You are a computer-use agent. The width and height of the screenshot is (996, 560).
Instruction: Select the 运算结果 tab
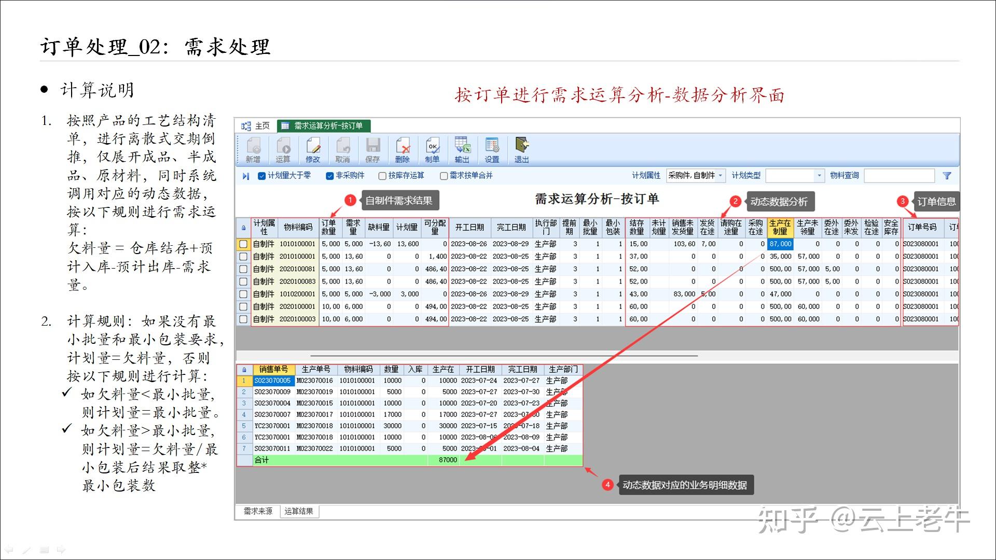pos(299,511)
